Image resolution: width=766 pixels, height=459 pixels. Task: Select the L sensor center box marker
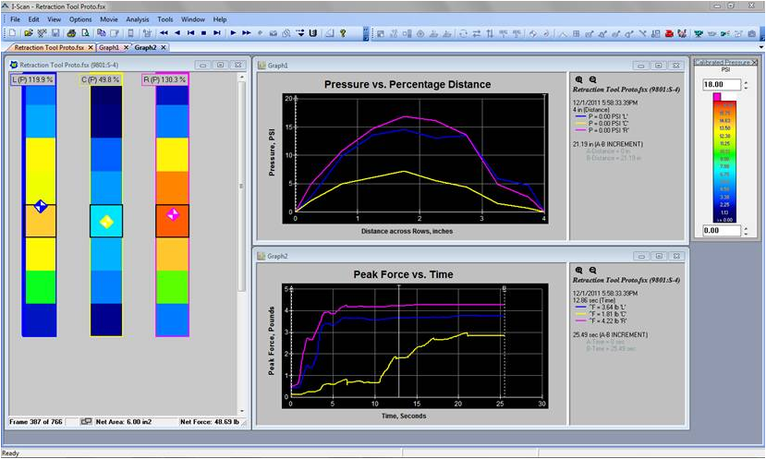pos(40,205)
